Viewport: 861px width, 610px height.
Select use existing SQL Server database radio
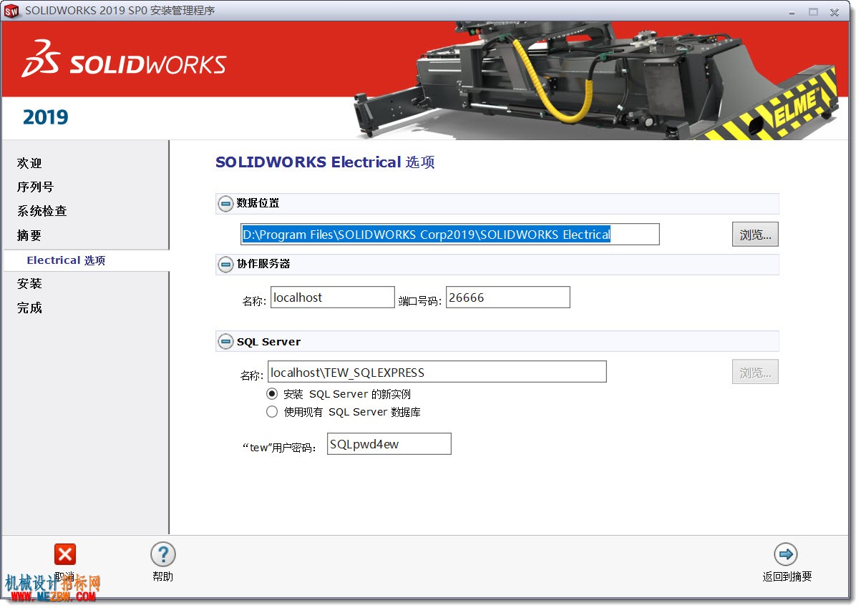(x=272, y=412)
